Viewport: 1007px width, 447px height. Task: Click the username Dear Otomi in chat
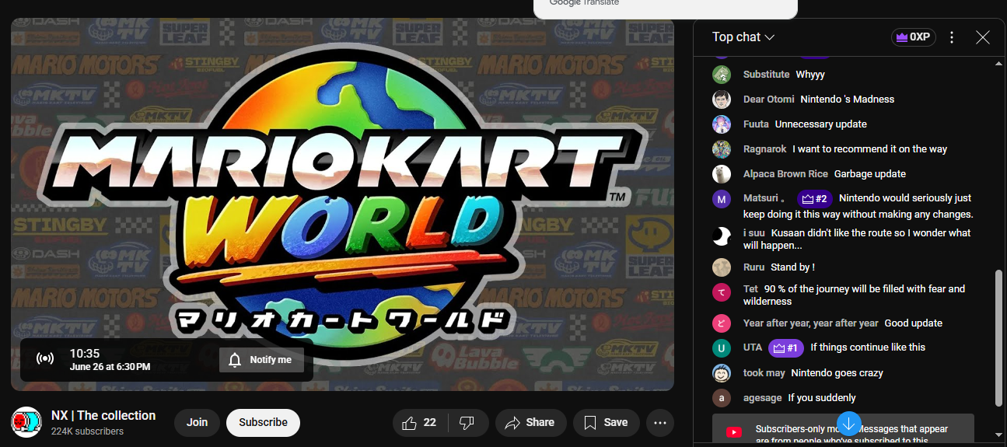click(x=768, y=100)
